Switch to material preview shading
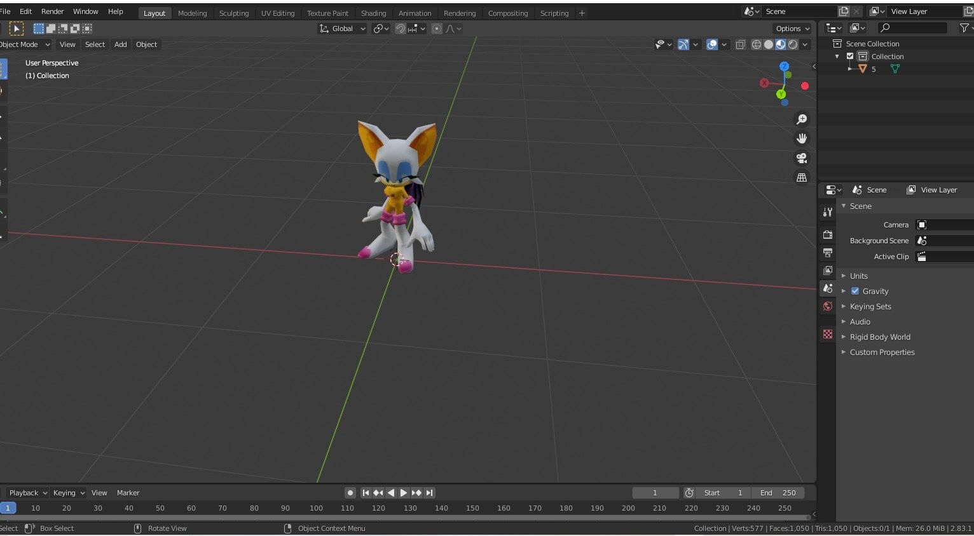Image resolution: width=974 pixels, height=536 pixels. pyautogui.click(x=781, y=44)
